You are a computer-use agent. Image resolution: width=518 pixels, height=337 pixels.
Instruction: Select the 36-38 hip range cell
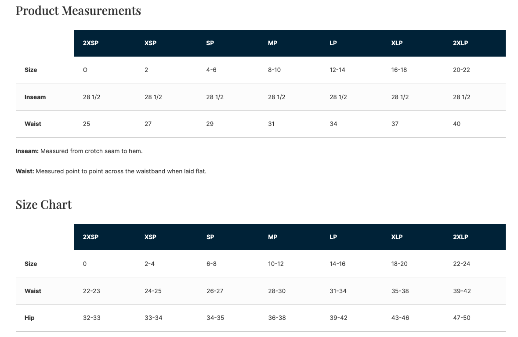point(277,318)
